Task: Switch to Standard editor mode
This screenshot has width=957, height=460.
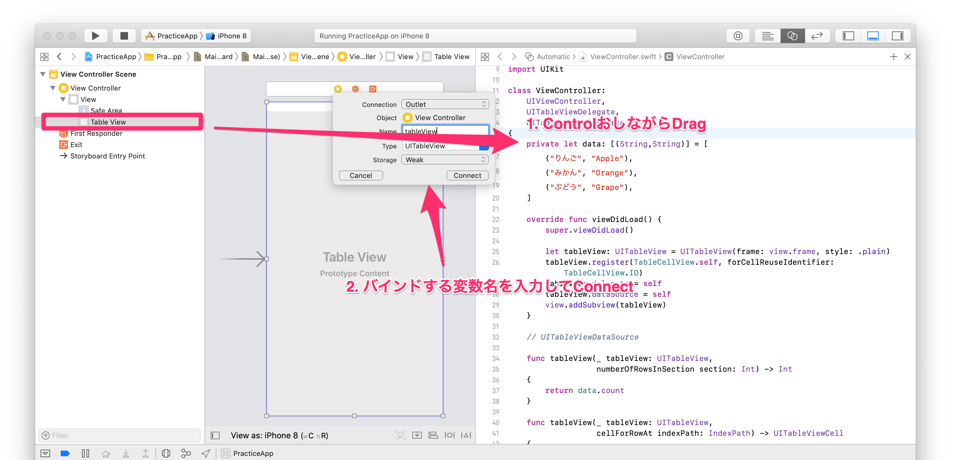Action: [768, 36]
